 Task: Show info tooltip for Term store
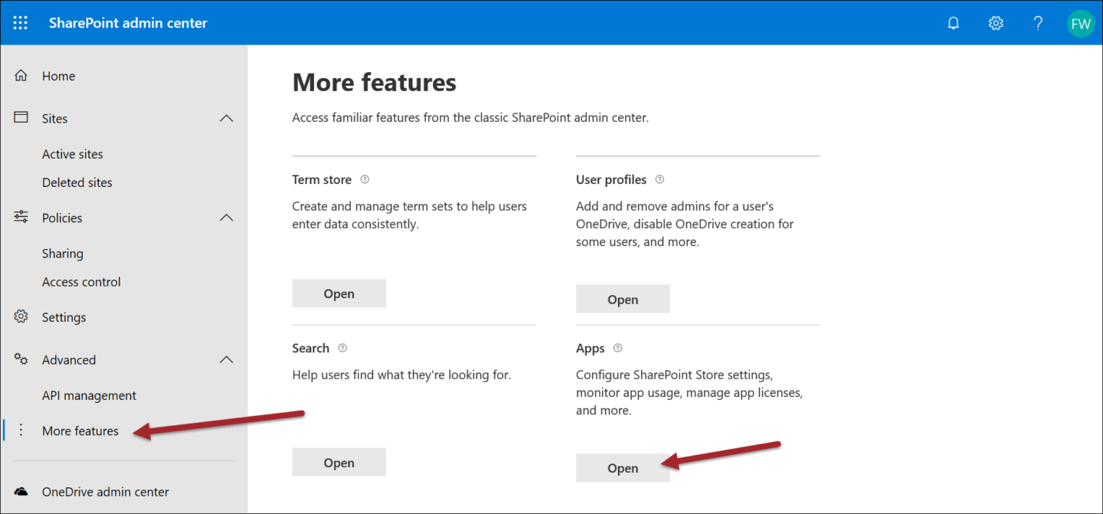[365, 179]
